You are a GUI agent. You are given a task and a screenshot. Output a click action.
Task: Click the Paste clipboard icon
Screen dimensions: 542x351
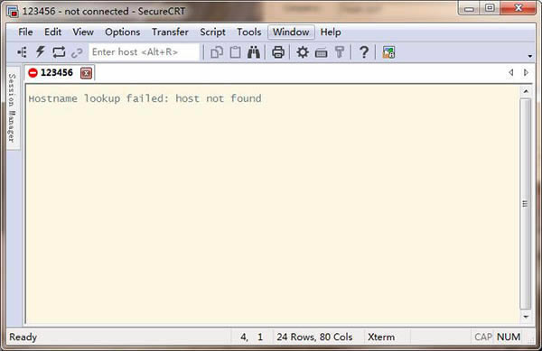(x=236, y=52)
